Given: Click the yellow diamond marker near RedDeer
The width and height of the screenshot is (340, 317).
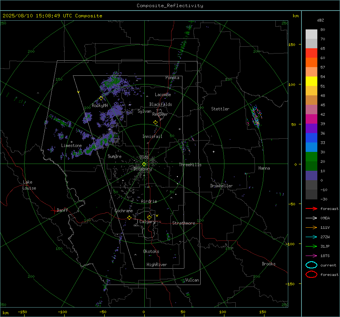Looking at the screenshot, I should [x=156, y=123].
